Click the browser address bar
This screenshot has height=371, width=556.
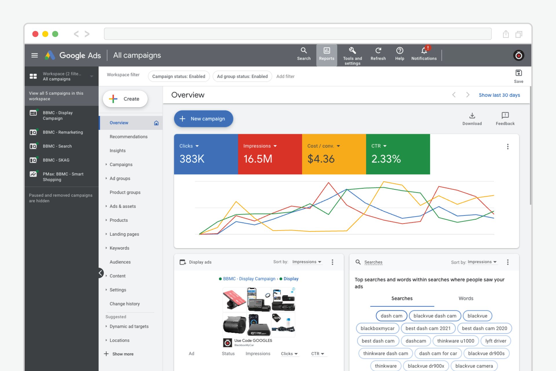tap(298, 34)
